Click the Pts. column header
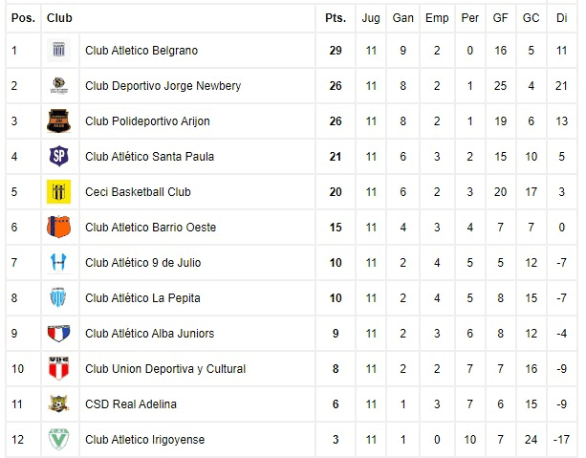 click(336, 18)
